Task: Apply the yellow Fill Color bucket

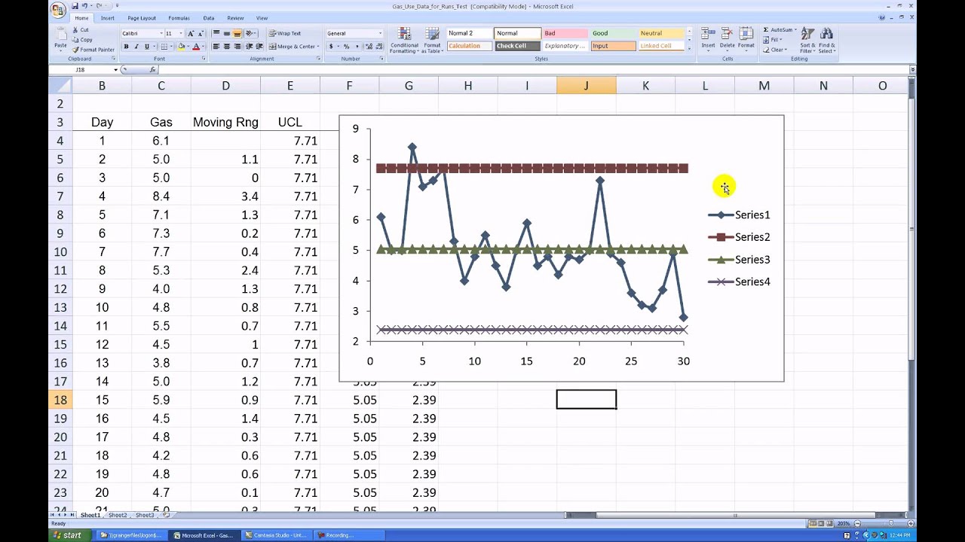Action: [x=181, y=47]
